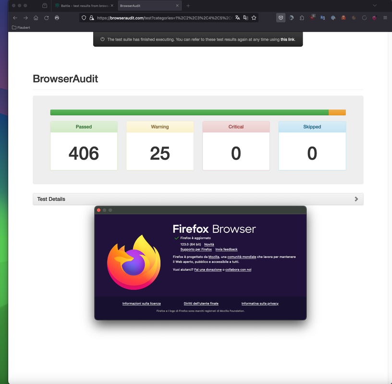Open the blue translate extension icon
Viewport: 392px width, 384px height.
tap(323, 18)
